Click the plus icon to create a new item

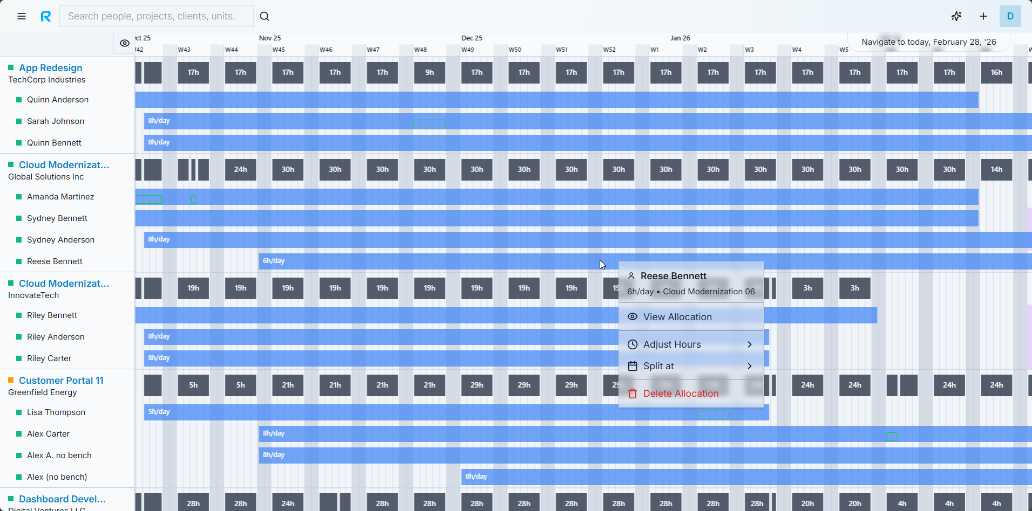point(983,16)
